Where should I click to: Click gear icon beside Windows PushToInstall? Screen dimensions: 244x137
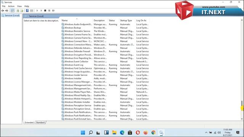tap(63, 119)
